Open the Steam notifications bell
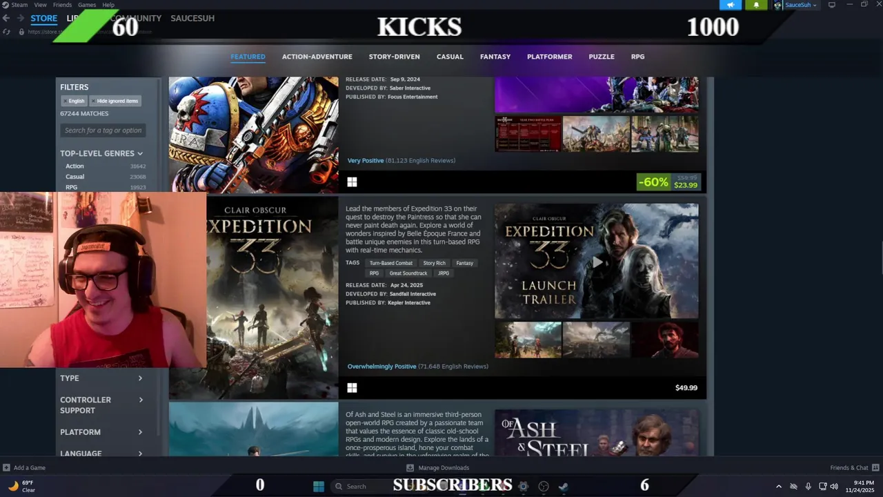The image size is (883, 497). pos(756,5)
